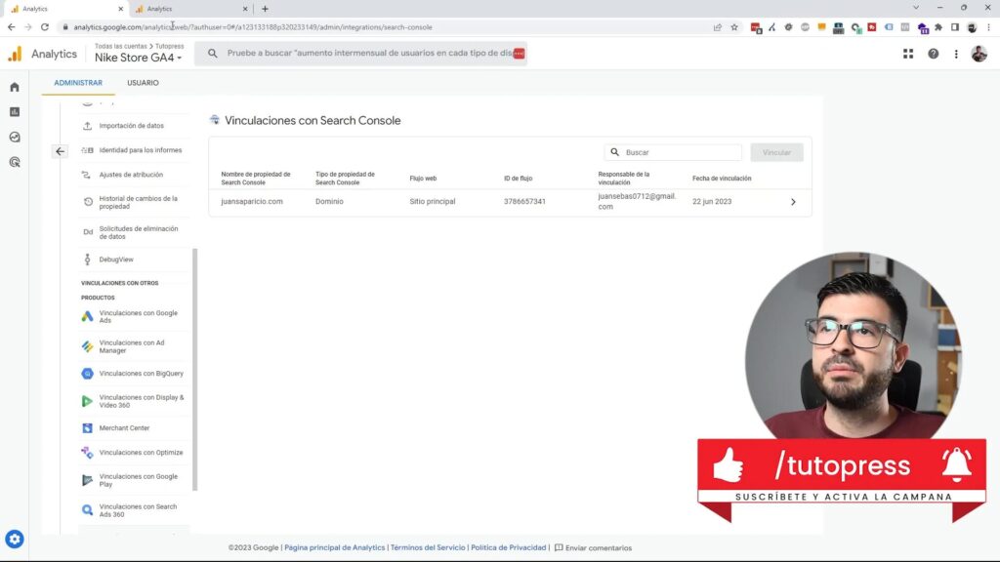Open the Admin gear icon
Viewport: 1000px width, 562px height.
pyautogui.click(x=15, y=539)
